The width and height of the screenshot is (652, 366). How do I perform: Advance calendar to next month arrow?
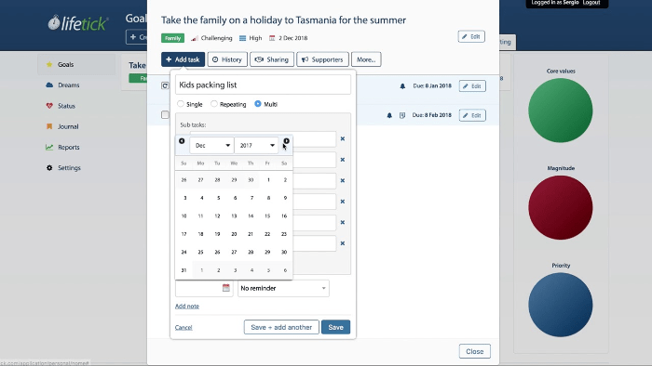click(x=286, y=141)
